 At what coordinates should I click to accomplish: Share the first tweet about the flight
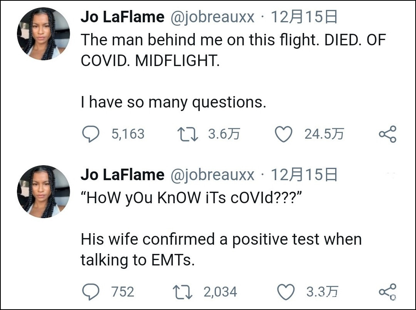(x=387, y=134)
